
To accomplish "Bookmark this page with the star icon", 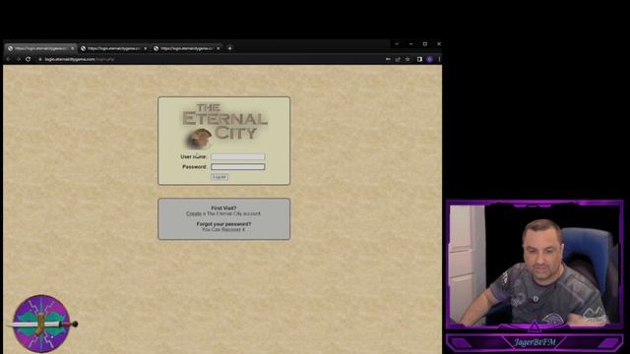I will [408, 59].
